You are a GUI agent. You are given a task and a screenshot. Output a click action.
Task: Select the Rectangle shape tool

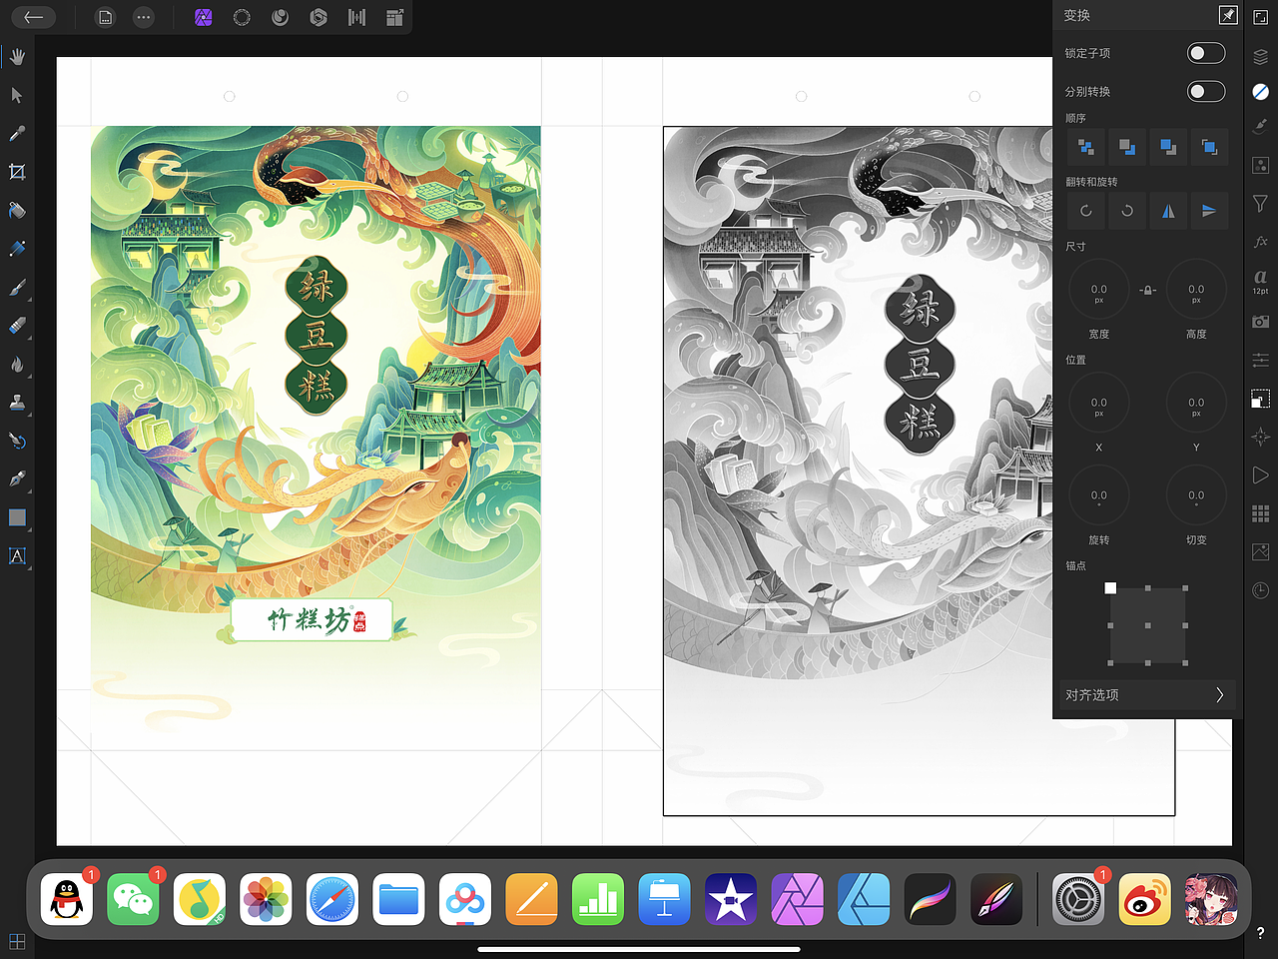pos(17,517)
